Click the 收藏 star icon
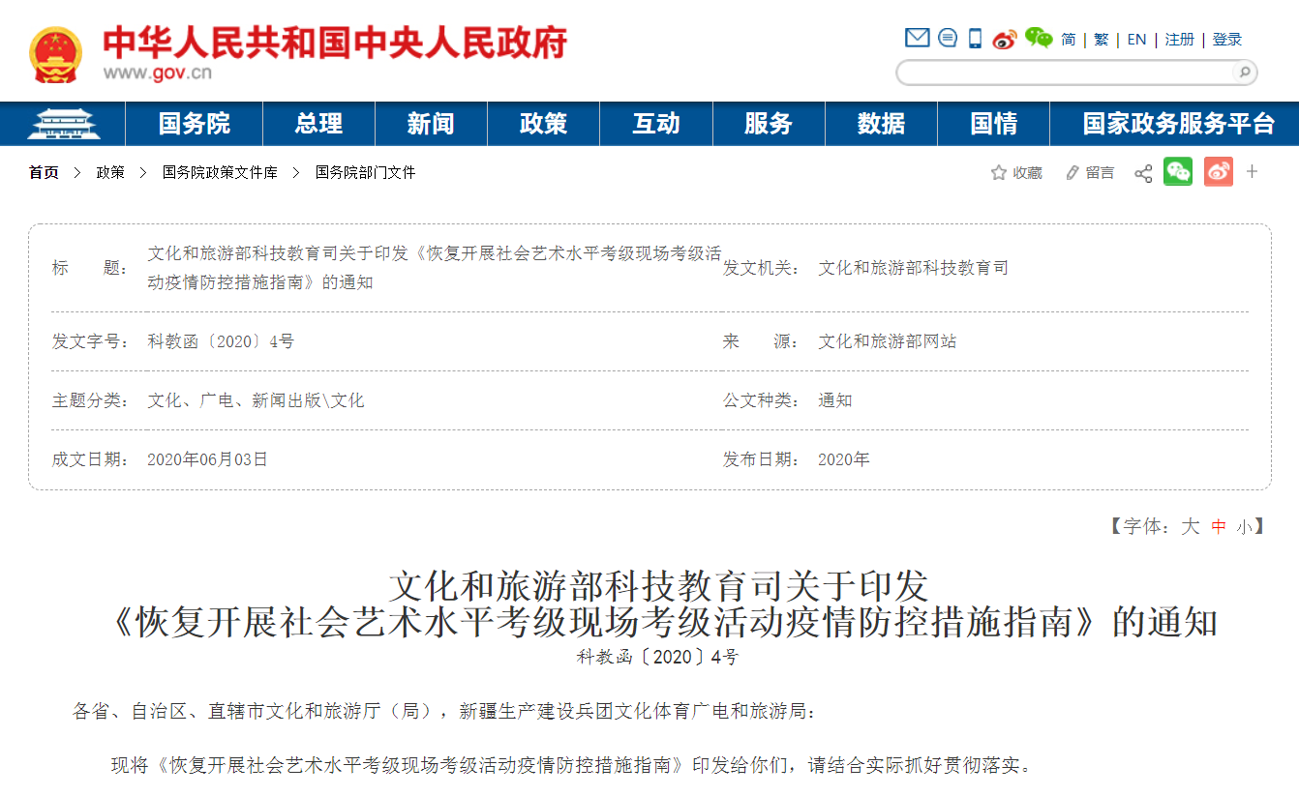Image resolution: width=1299 pixels, height=796 pixels. tap(999, 172)
